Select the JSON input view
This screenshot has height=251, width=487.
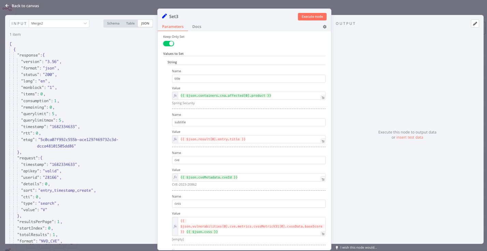(x=145, y=23)
